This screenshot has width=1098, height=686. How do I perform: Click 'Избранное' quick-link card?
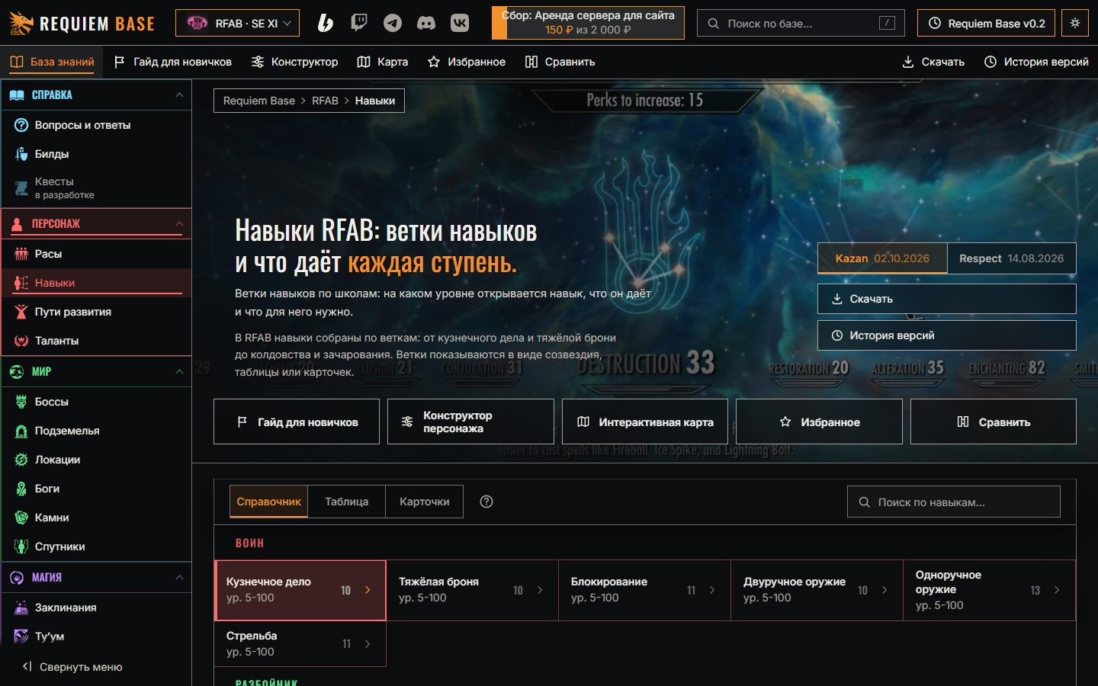click(x=819, y=422)
